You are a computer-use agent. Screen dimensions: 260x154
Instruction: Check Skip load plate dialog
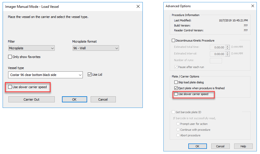pyautogui.click(x=176, y=82)
